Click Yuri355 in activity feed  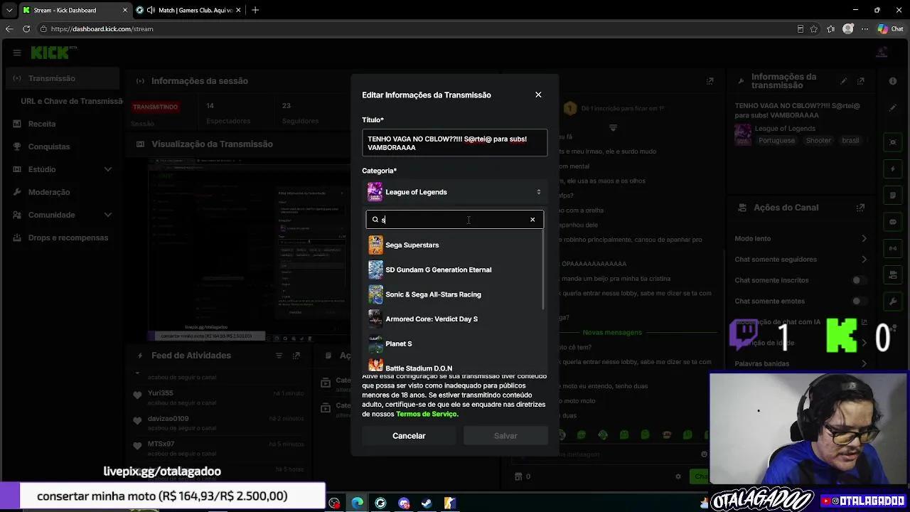pyautogui.click(x=161, y=393)
